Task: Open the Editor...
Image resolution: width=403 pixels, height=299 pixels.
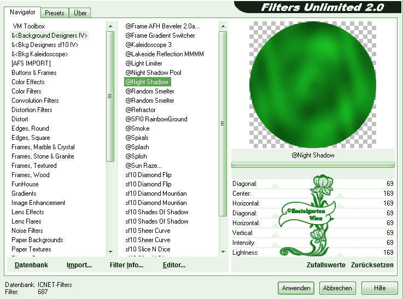Action: [x=174, y=265]
